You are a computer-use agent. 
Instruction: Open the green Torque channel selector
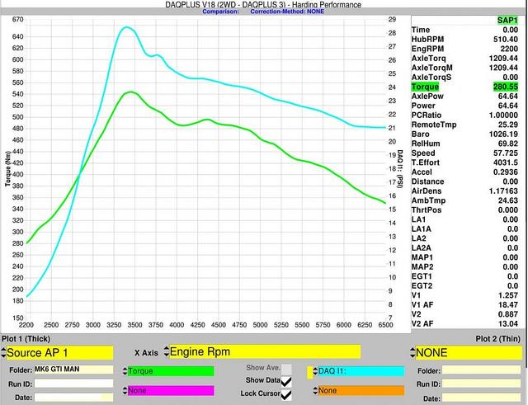169,371
